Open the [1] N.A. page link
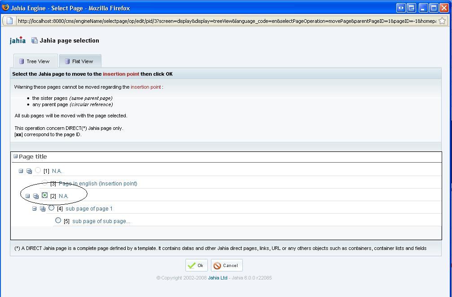The height and width of the screenshot is (297, 452). [57, 171]
